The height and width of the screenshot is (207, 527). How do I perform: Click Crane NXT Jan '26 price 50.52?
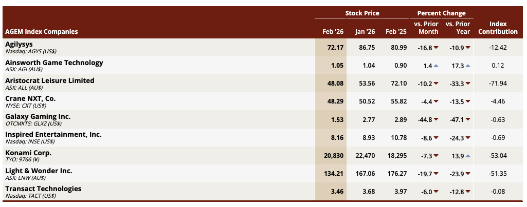(367, 101)
